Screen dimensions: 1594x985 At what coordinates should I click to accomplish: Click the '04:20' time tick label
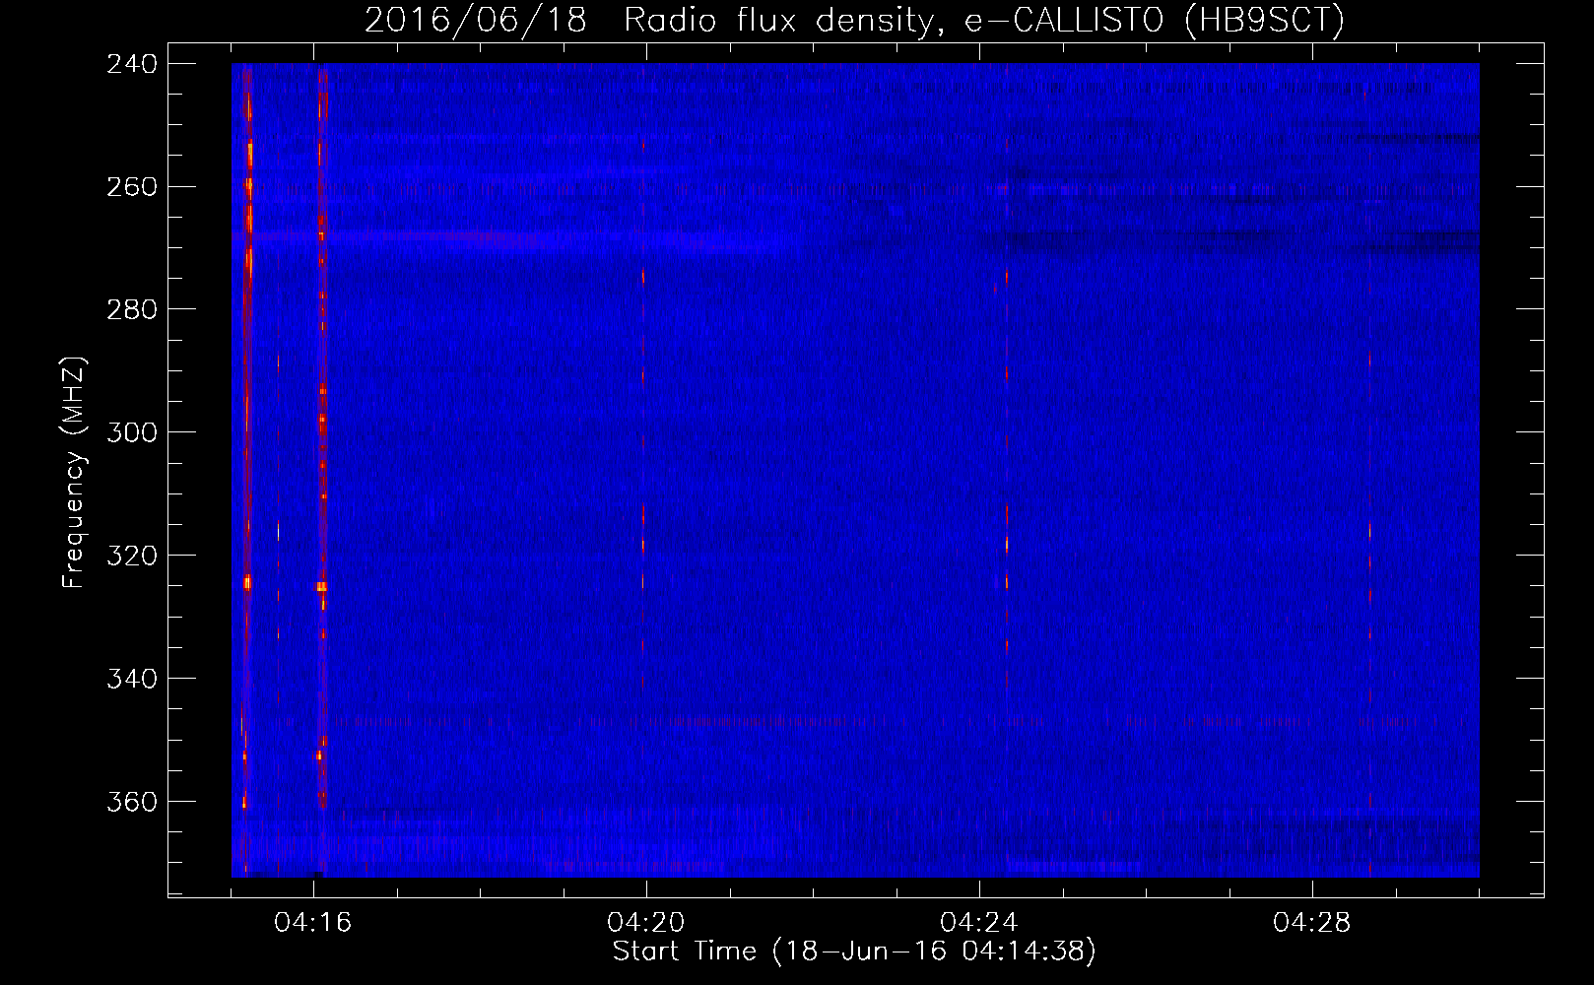(646, 923)
